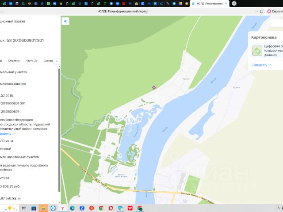
Task: Open a new browser tab with plus button
Action: (x=234, y=4)
